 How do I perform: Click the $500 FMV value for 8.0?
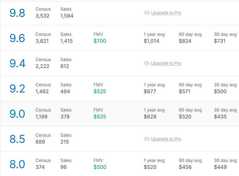[100, 167]
